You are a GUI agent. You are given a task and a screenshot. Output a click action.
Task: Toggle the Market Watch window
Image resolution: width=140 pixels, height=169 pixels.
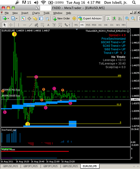coord(23,18)
